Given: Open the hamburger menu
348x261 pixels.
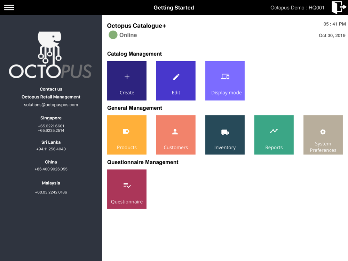Looking at the screenshot, I should click(9, 8).
